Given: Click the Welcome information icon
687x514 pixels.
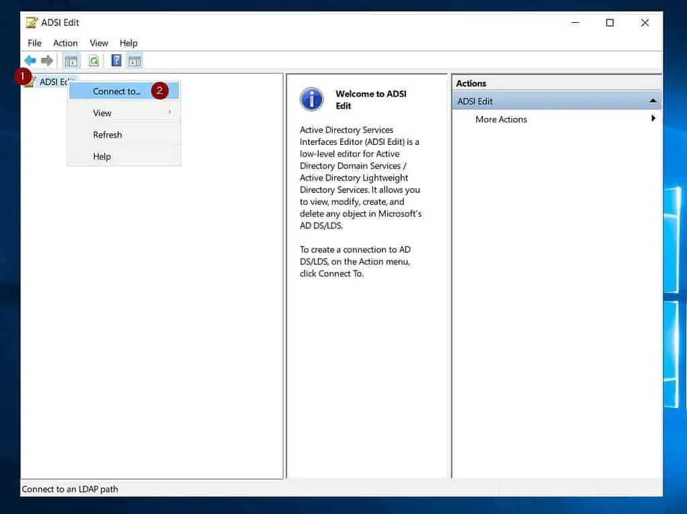Looking at the screenshot, I should tap(311, 99).
